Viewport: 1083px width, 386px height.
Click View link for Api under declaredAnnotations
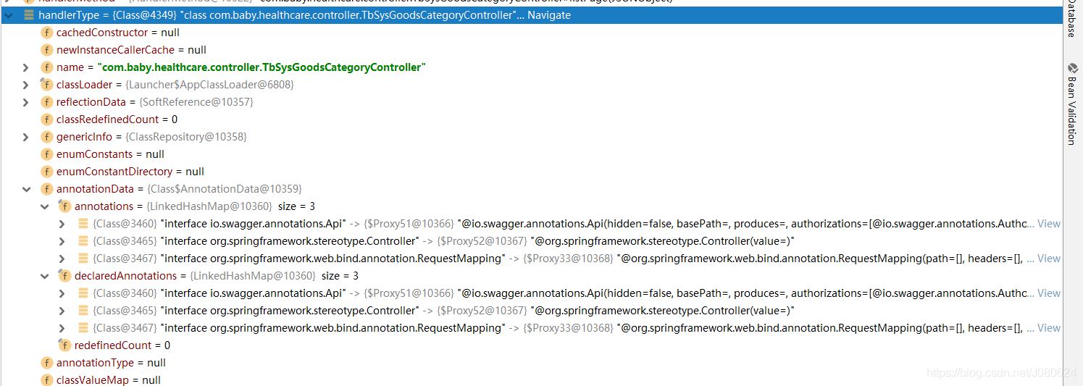[1048, 293]
